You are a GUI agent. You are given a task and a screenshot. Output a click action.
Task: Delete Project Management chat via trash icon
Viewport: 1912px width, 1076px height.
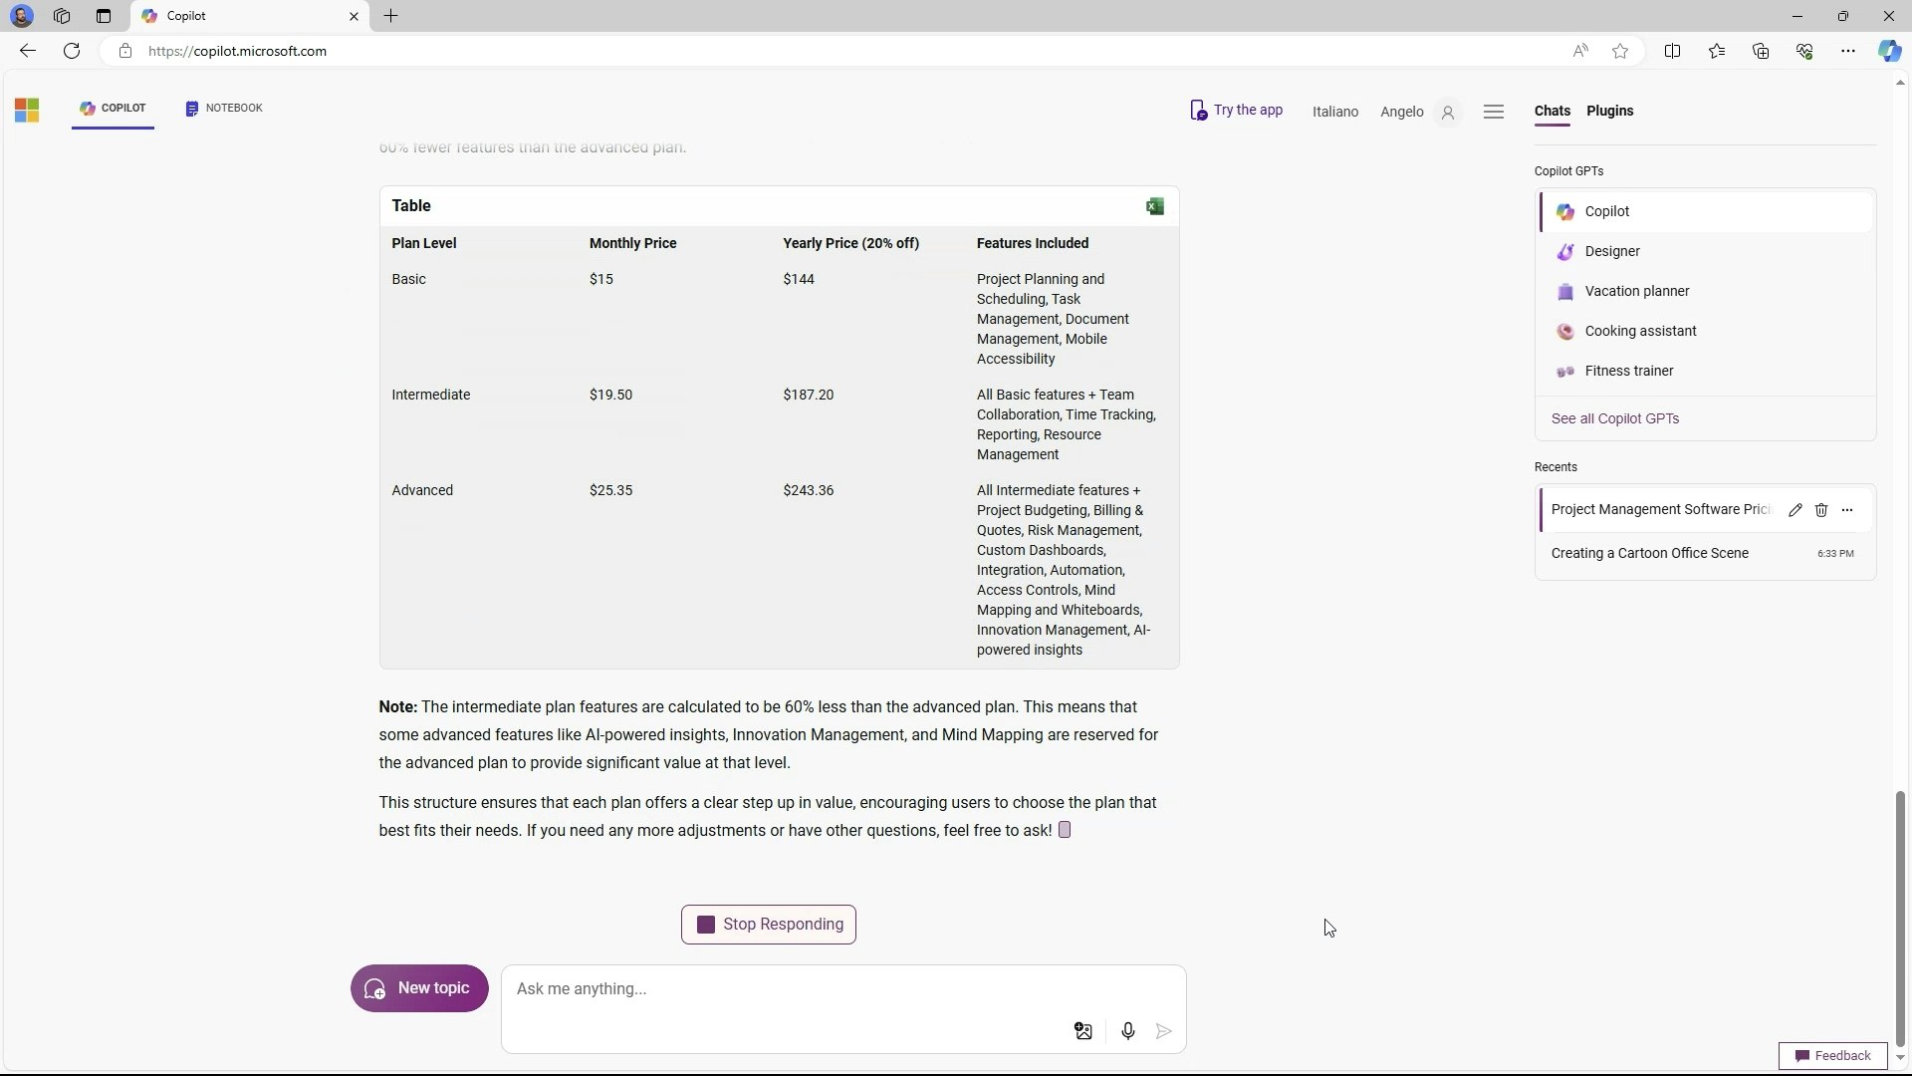pos(1821,510)
